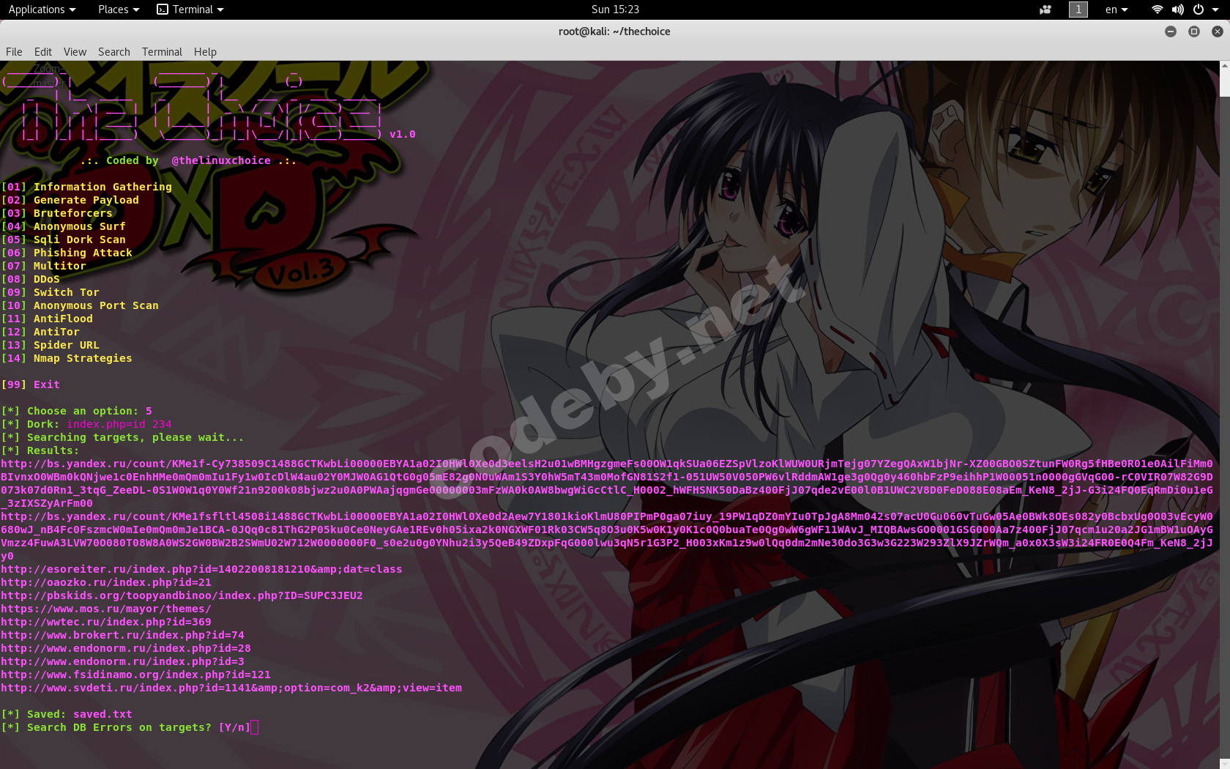
Task: Click the Wi-Fi network icon
Action: (1158, 10)
